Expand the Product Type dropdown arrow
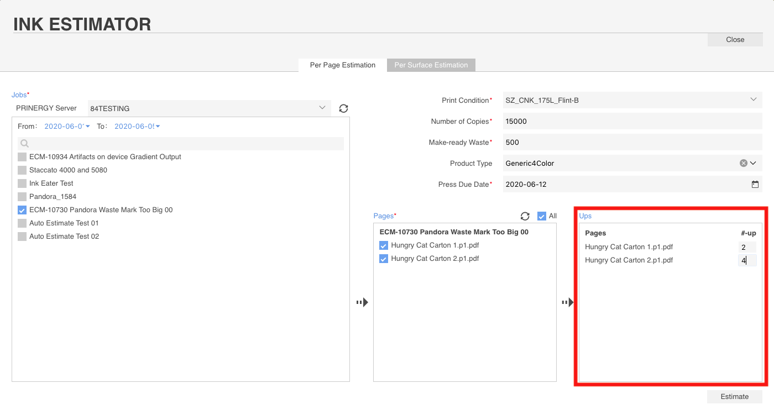 (x=754, y=163)
